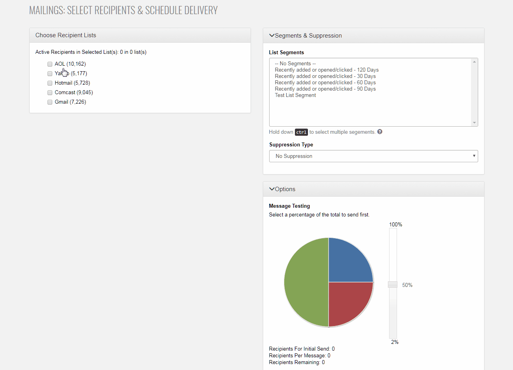Select the 120 Days recent activity segment
Image resolution: width=513 pixels, height=370 pixels.
click(x=327, y=70)
